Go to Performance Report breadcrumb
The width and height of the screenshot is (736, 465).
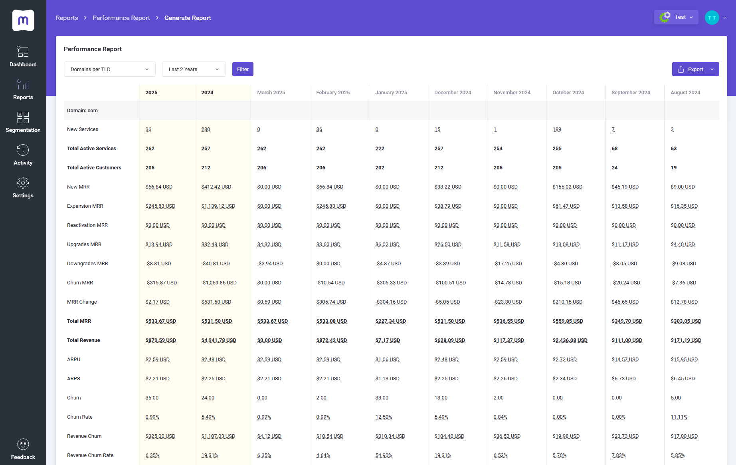pos(121,18)
